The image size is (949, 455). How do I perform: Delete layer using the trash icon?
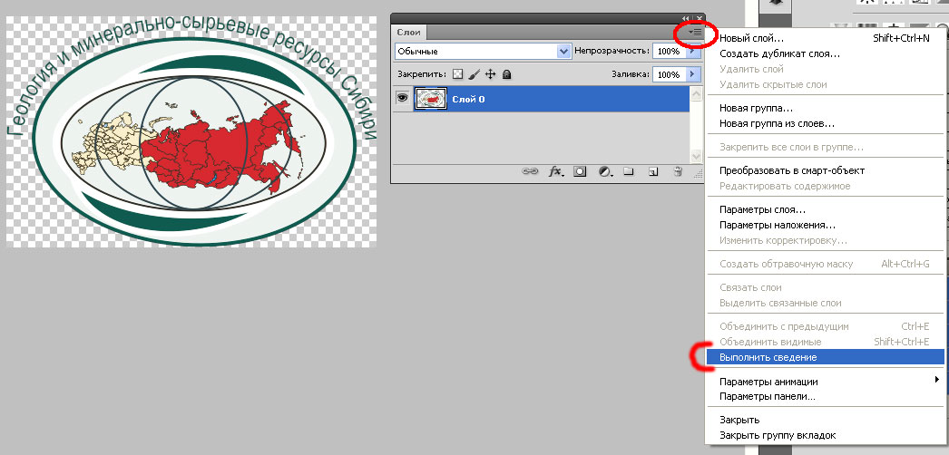coord(679,171)
